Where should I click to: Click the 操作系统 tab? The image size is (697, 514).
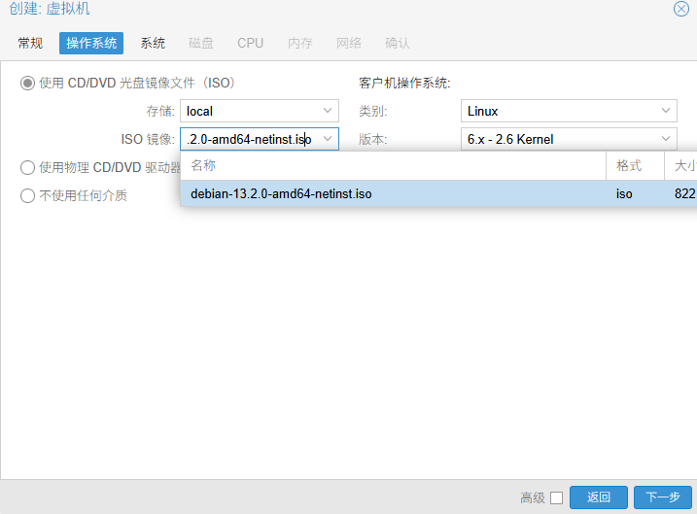click(x=91, y=43)
